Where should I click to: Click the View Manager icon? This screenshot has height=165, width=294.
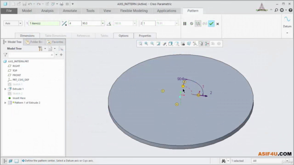(x=183, y=44)
